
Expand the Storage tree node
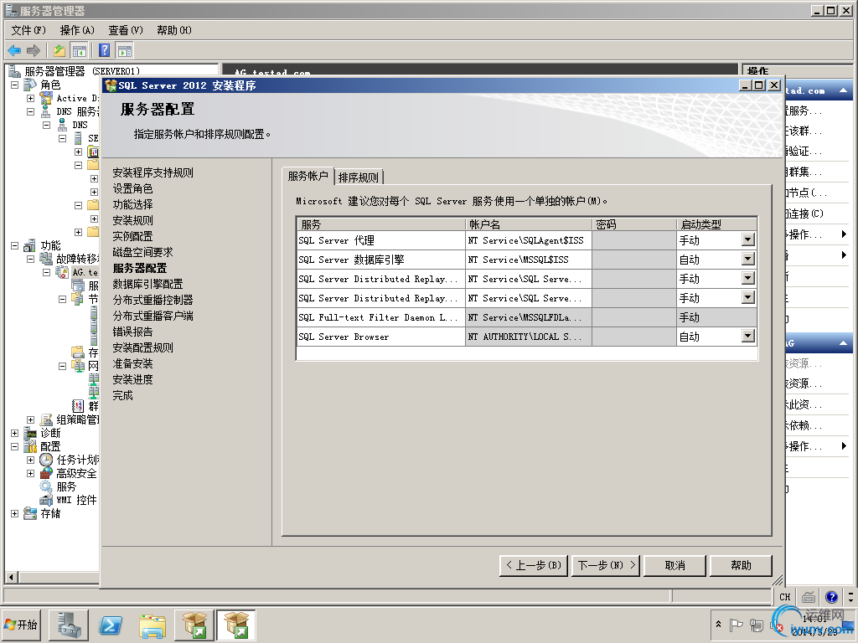(x=15, y=513)
